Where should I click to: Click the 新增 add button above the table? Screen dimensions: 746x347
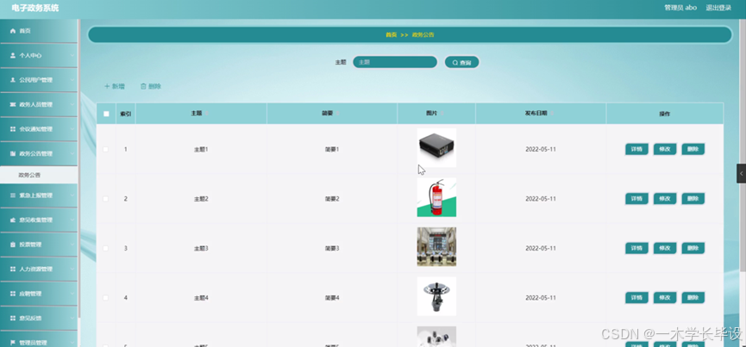pos(115,86)
